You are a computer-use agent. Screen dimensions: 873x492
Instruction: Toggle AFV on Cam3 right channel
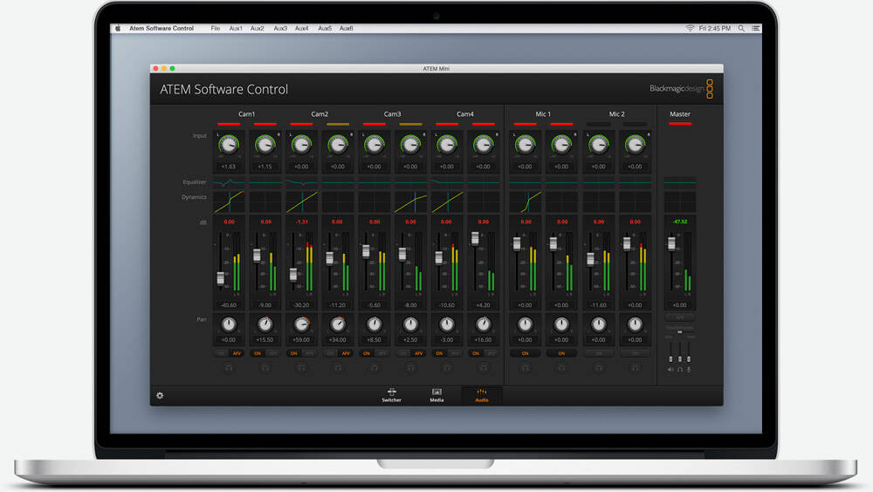click(419, 353)
